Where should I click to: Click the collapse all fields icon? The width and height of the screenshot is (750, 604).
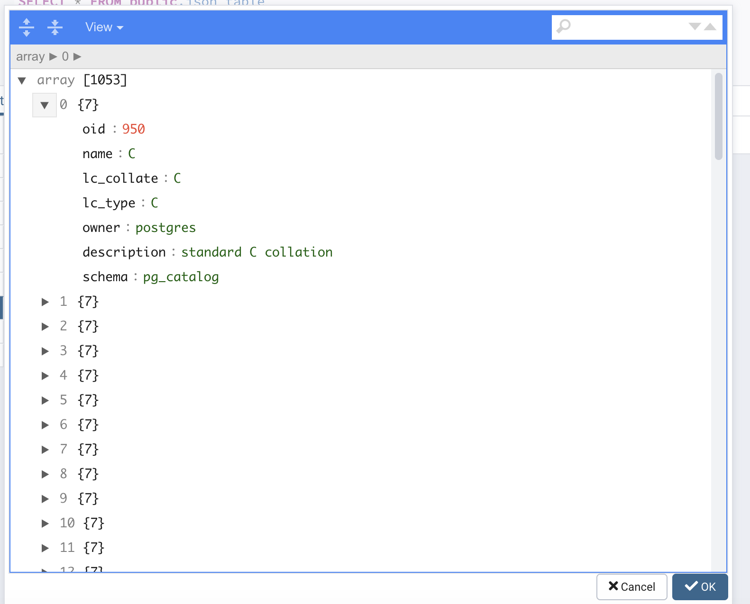point(55,27)
